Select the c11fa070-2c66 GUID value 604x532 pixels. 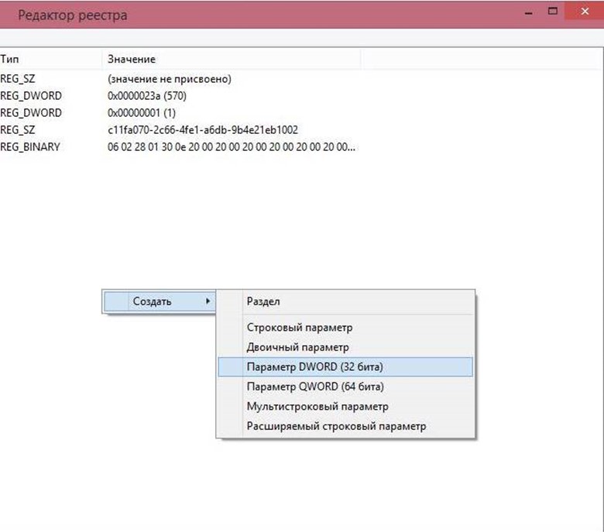(x=203, y=130)
